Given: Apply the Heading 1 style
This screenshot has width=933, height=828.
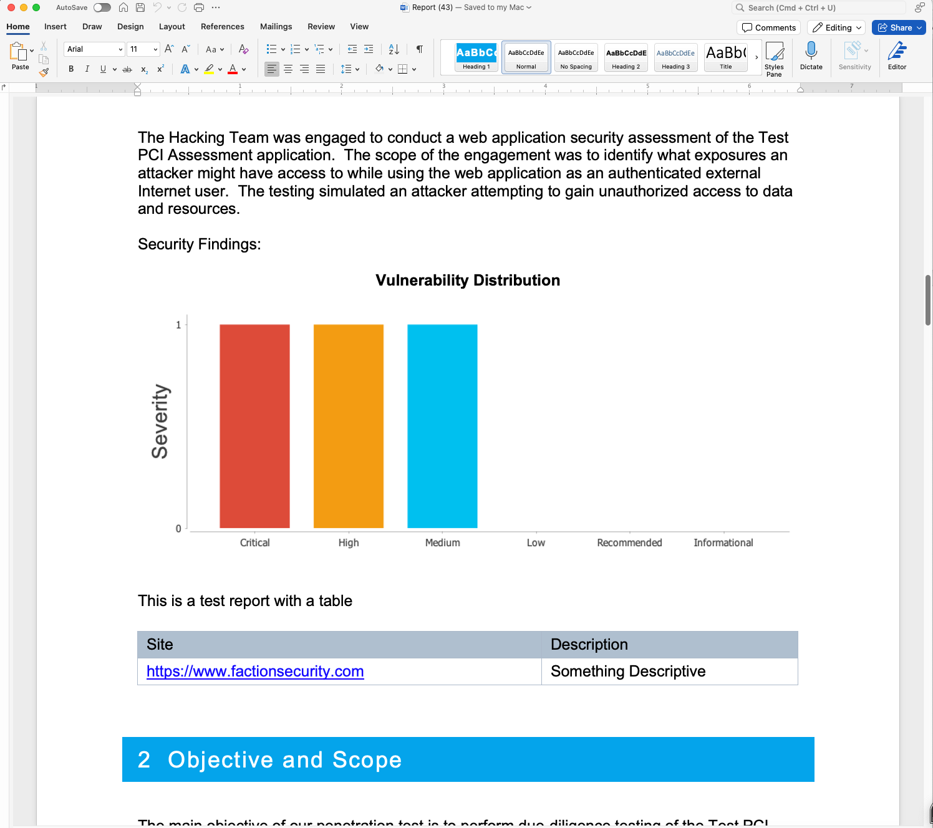Looking at the screenshot, I should pyautogui.click(x=476, y=57).
